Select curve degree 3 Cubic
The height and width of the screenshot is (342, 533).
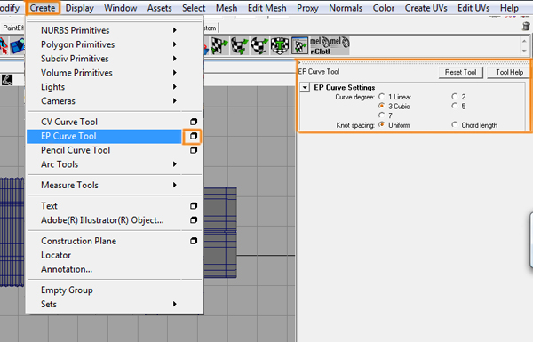tap(382, 106)
